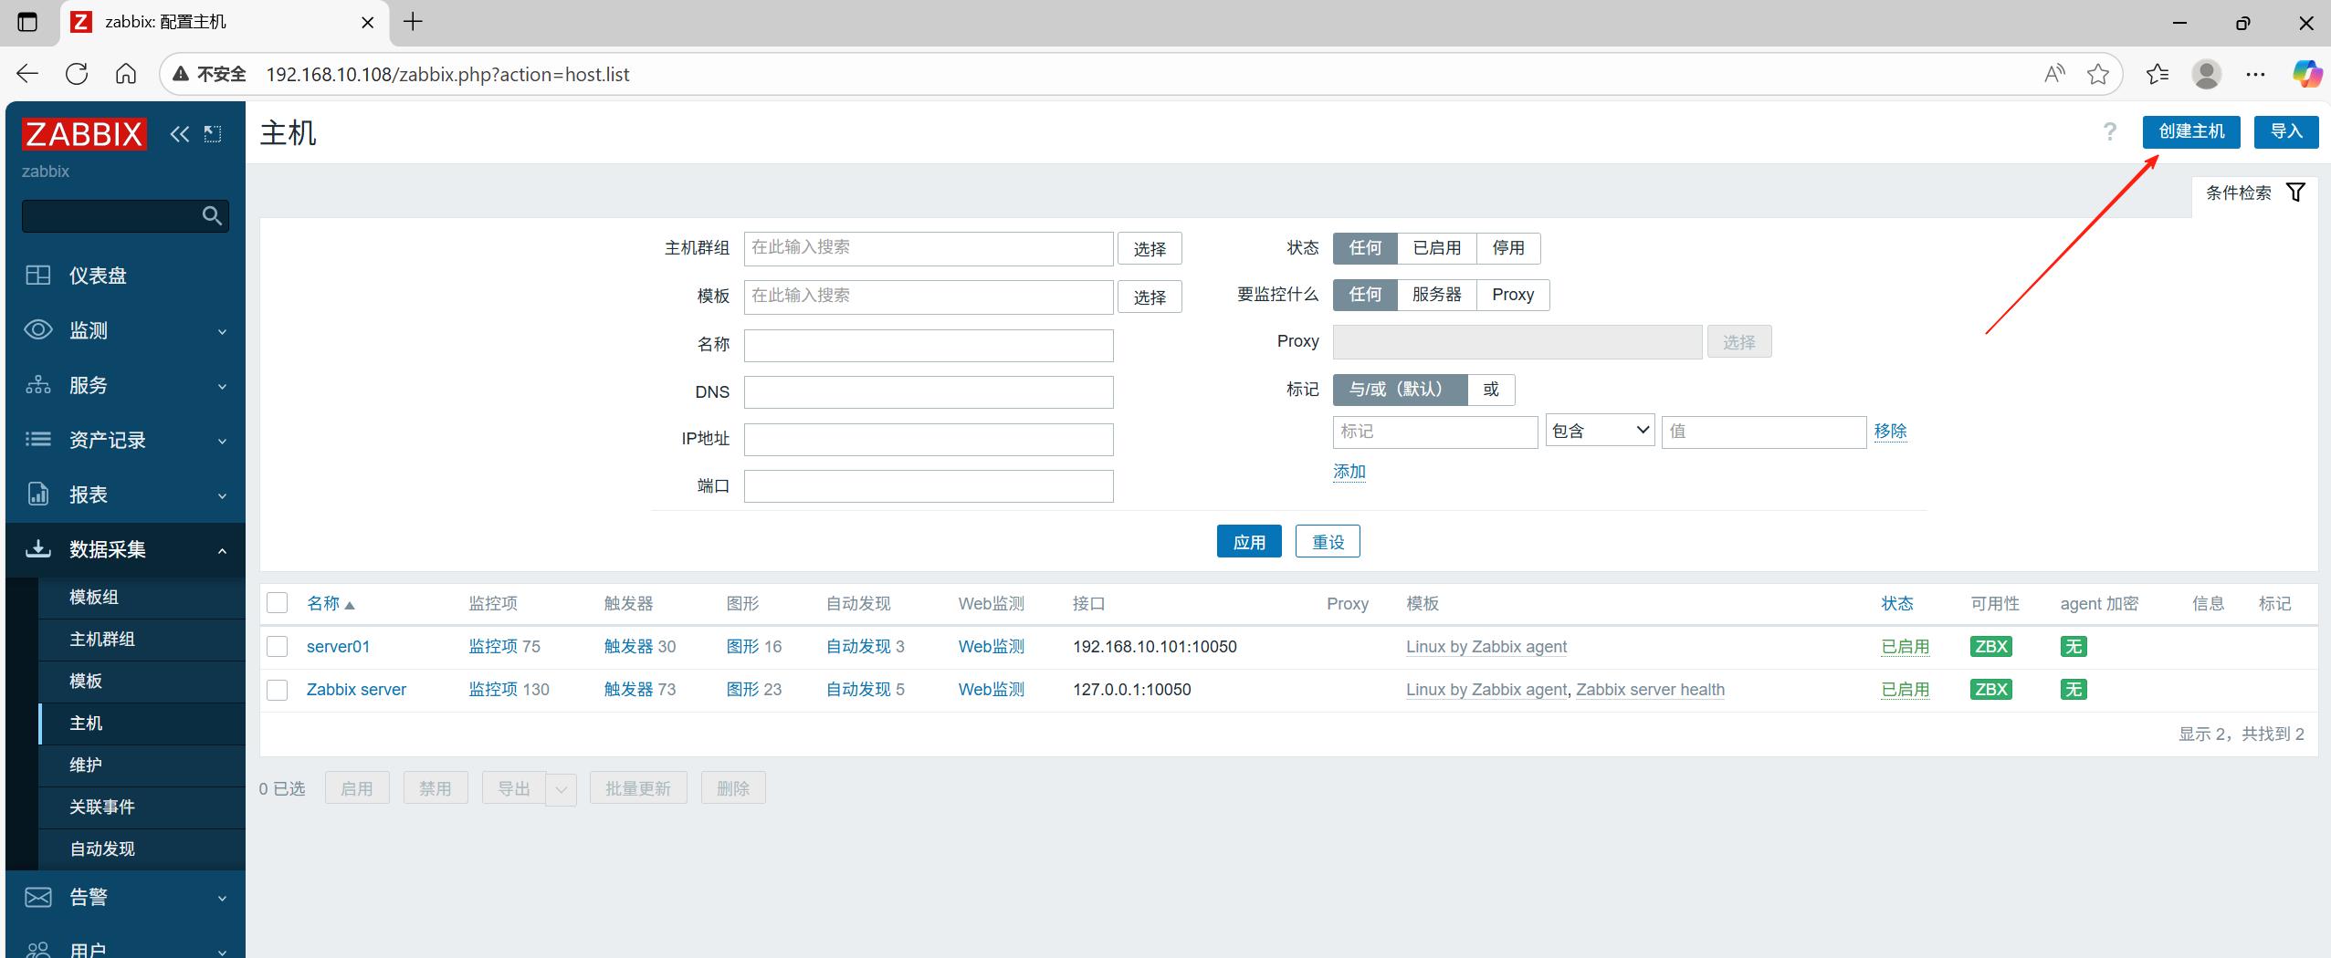Expand the 用户 menu
This screenshot has height=958, width=2331.
(x=125, y=948)
